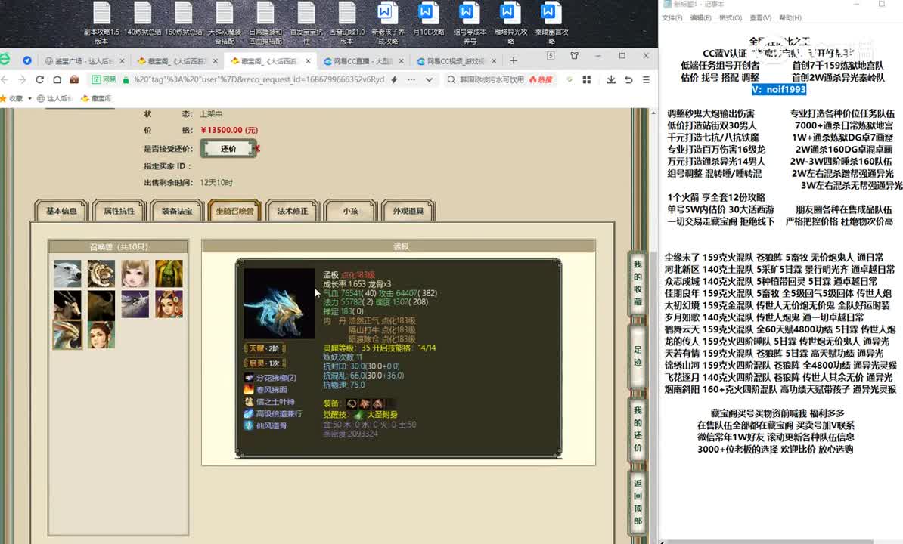Click 返回顶部 back-to-top button
Viewport: 903px width, 544px height.
pyautogui.click(x=638, y=502)
